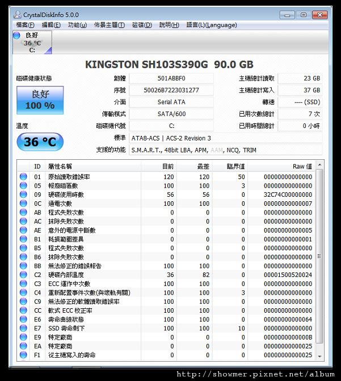Click the status orb for attribute 01
The height and width of the screenshot is (381, 341).
tap(23, 177)
